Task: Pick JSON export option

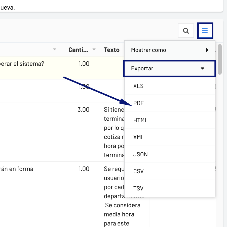Action: pyautogui.click(x=140, y=154)
